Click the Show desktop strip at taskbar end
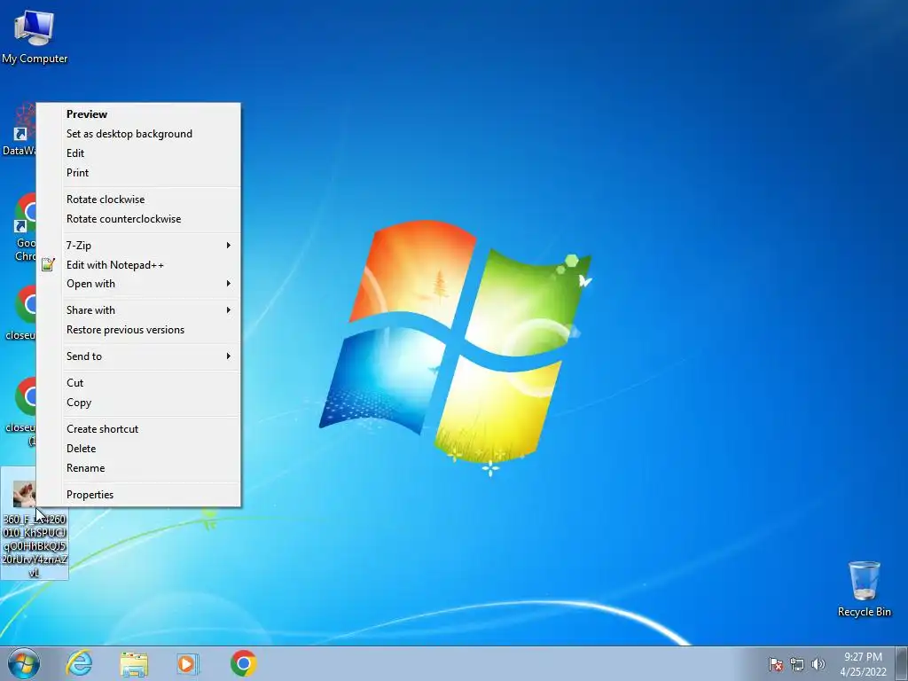The height and width of the screenshot is (681, 908). [x=902, y=664]
